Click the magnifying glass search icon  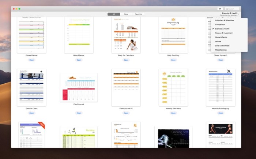click(x=227, y=9)
